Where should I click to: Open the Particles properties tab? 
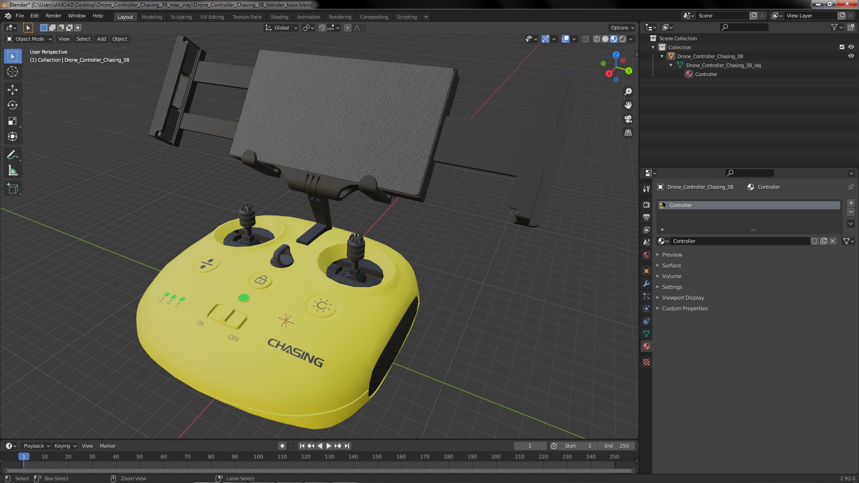tap(646, 296)
